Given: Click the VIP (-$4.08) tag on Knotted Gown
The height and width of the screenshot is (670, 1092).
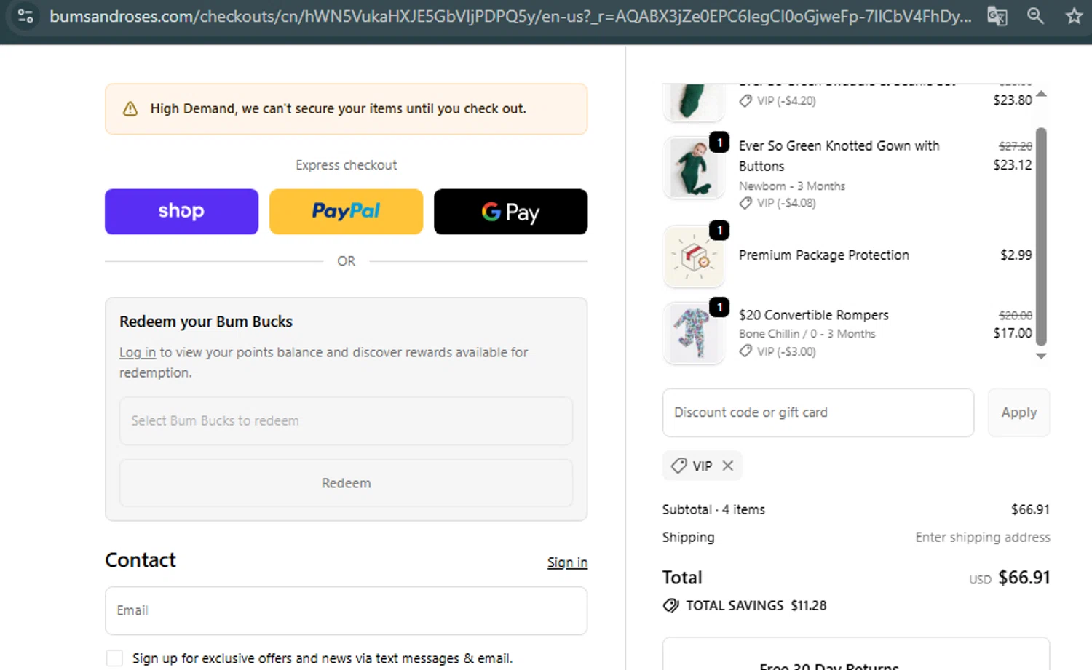Looking at the screenshot, I should [x=778, y=203].
